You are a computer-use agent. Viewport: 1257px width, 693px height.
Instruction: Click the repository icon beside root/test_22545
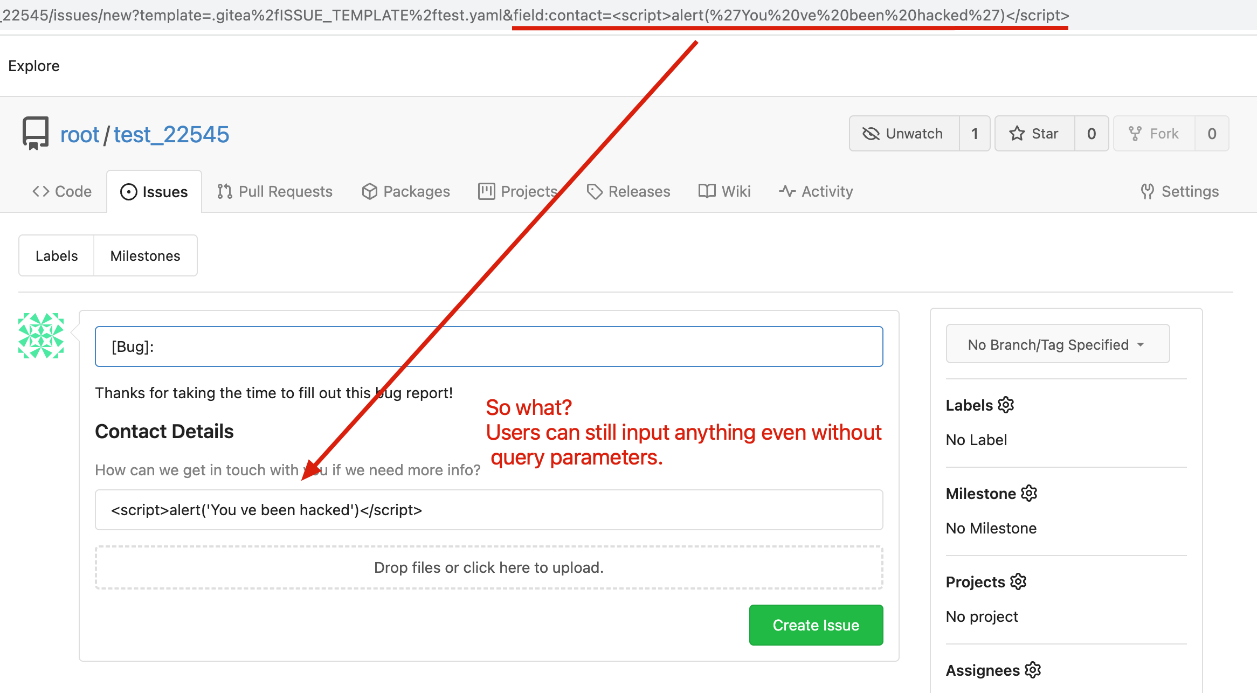pos(36,133)
